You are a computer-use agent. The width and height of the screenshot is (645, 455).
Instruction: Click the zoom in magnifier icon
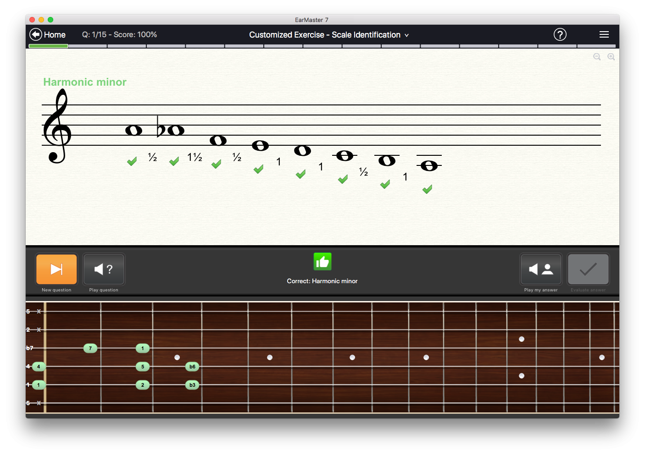pyautogui.click(x=611, y=57)
